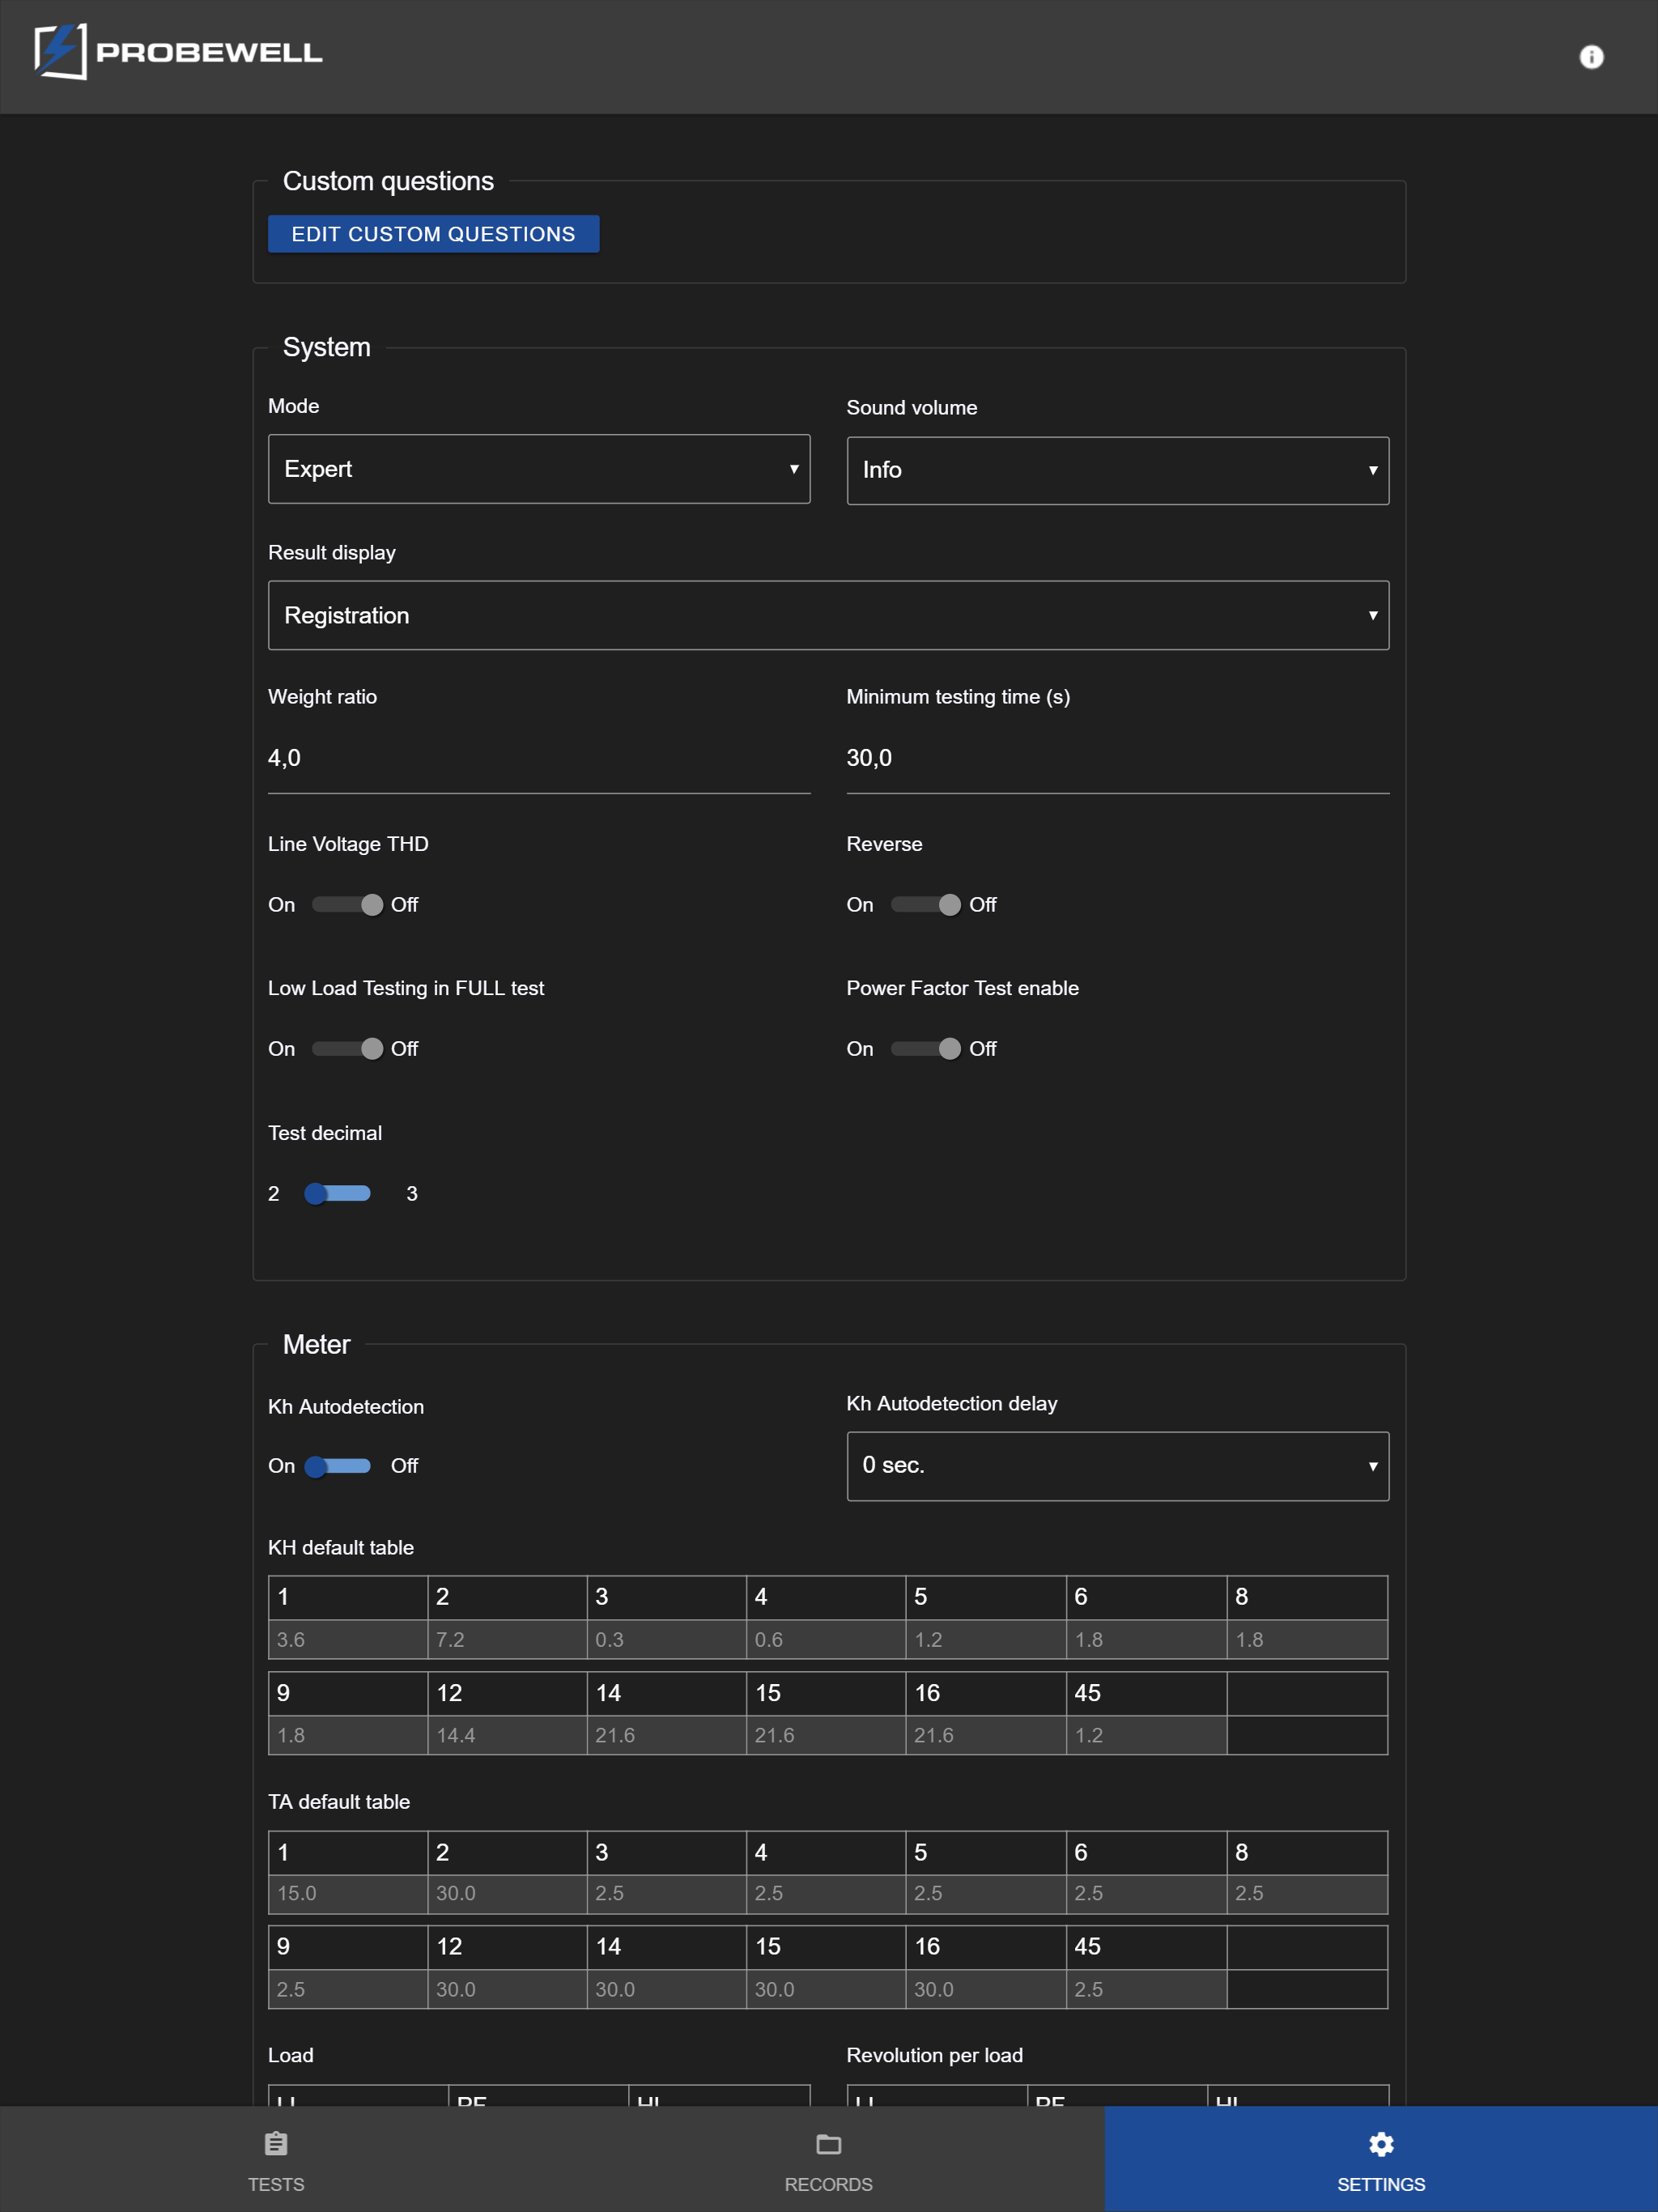Click Minimum testing time input field
The image size is (1658, 2212).
coord(1117,758)
